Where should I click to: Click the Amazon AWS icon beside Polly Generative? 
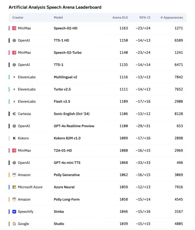(14, 175)
